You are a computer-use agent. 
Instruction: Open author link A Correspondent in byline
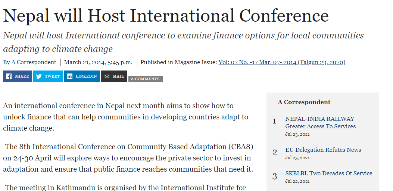click(34, 62)
